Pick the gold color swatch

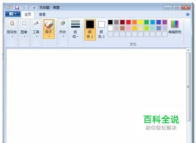[134, 28]
